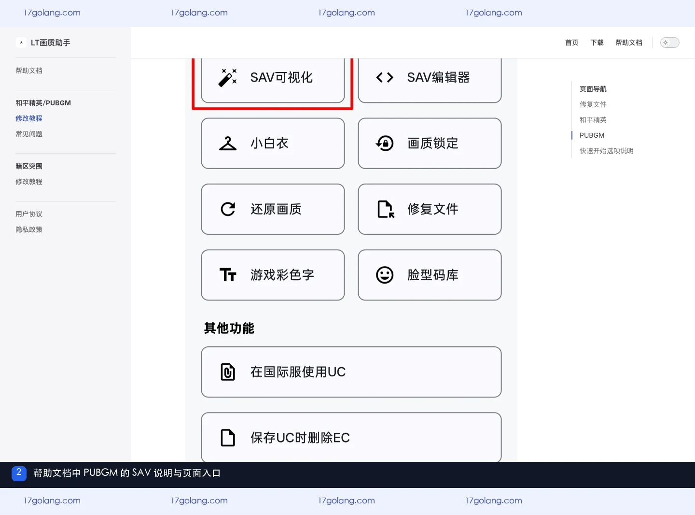Image resolution: width=695 pixels, height=515 pixels.
Task: Click the attachment file icon beside 在国际服使用UC
Action: click(228, 372)
